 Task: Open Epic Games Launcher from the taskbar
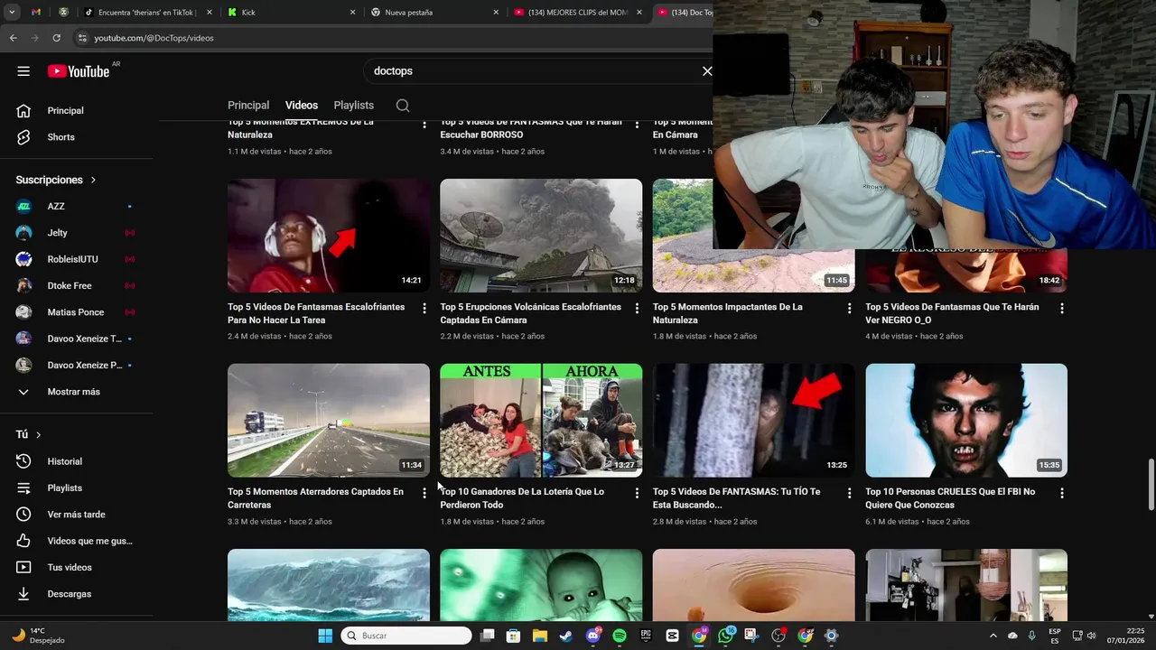[x=646, y=636]
